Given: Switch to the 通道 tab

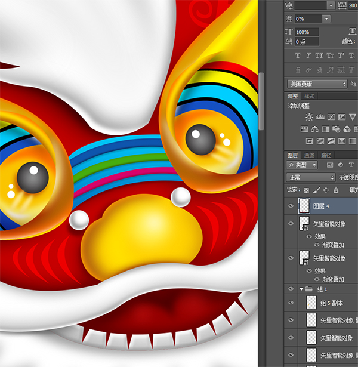Looking at the screenshot, I should (x=309, y=155).
